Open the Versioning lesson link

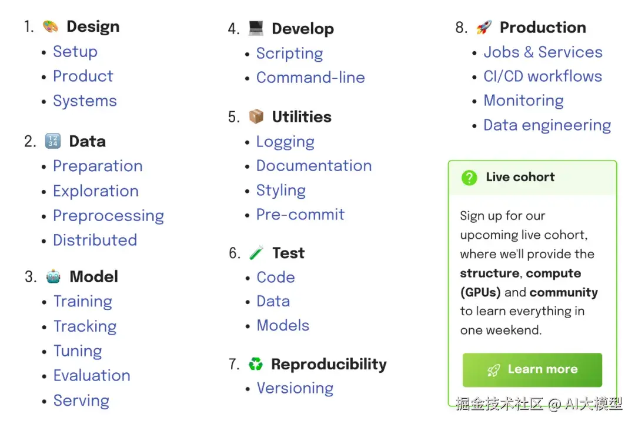point(295,389)
